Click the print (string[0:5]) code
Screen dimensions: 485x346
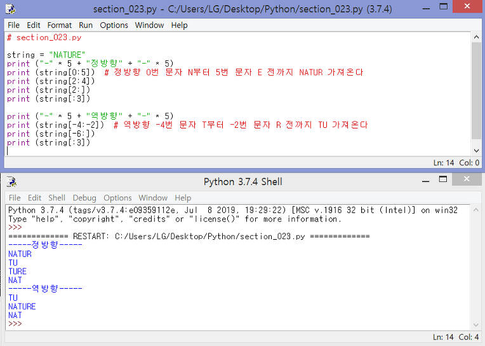pyautogui.click(x=50, y=73)
